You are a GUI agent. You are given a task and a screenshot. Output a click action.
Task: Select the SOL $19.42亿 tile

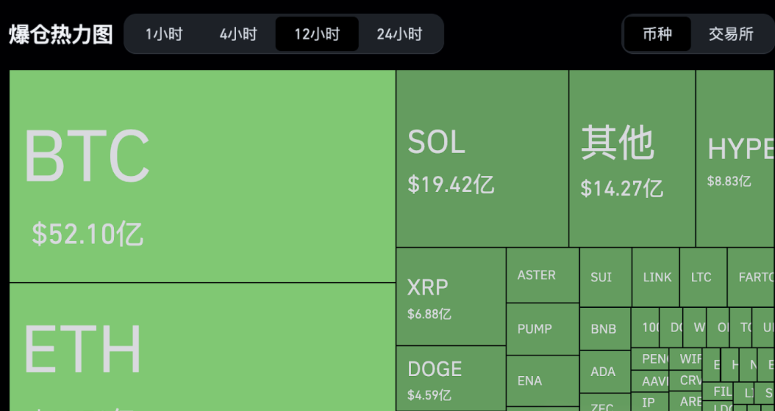pos(482,159)
